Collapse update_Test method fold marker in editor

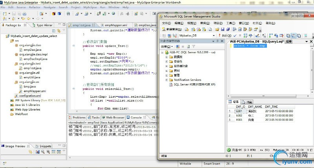(73, 46)
